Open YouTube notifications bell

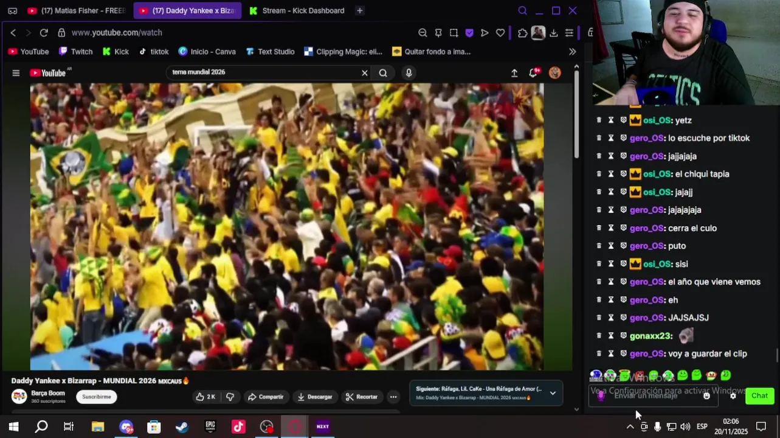coord(533,73)
